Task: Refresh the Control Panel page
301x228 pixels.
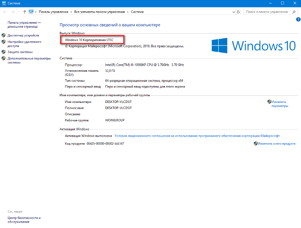Action: pyautogui.click(x=238, y=12)
